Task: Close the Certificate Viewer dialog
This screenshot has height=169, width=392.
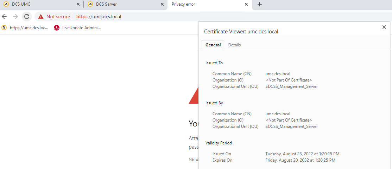Action: (x=384, y=27)
